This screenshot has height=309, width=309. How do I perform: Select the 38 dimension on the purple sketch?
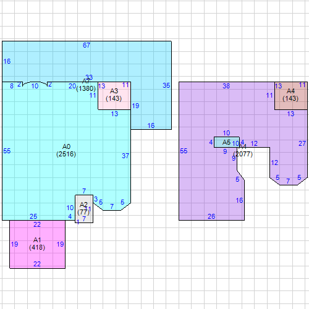(x=226, y=86)
